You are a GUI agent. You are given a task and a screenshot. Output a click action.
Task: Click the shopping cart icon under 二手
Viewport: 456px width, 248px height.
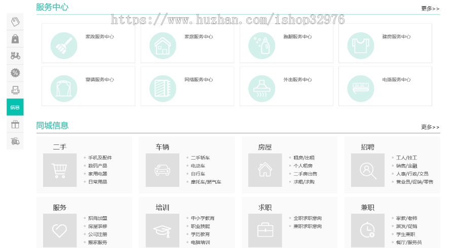coord(60,170)
